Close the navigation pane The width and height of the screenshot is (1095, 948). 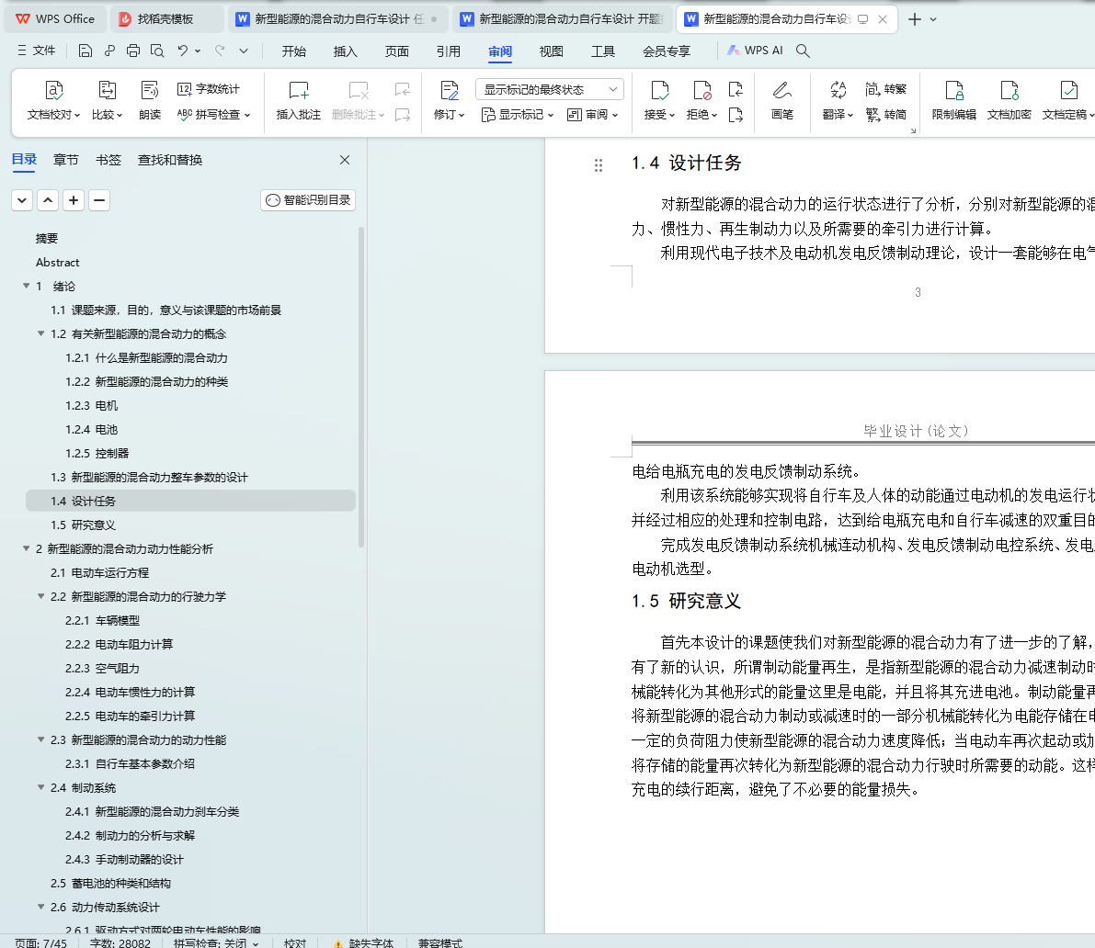point(344,160)
